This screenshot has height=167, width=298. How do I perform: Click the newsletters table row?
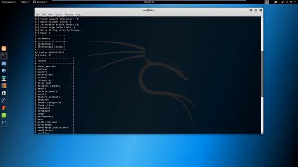point(45,130)
